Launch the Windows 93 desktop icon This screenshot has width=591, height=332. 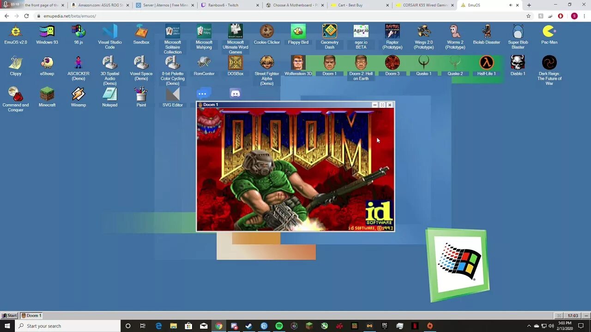(x=47, y=35)
